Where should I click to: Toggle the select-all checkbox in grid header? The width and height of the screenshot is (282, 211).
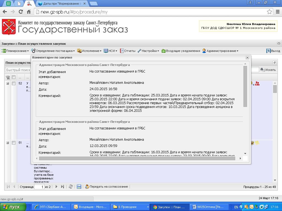pos(14,77)
